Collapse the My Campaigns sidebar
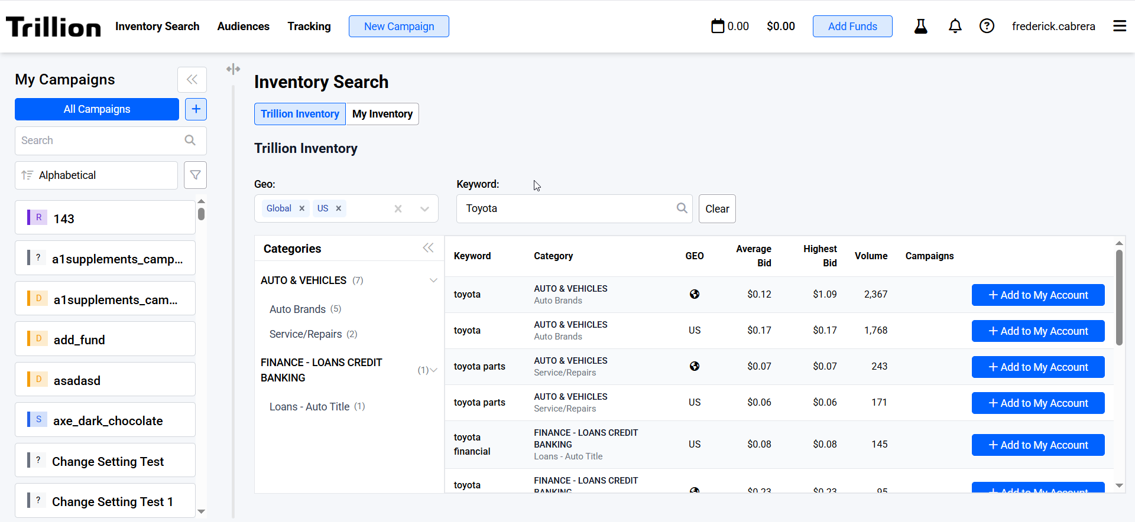1135x522 pixels. click(192, 80)
